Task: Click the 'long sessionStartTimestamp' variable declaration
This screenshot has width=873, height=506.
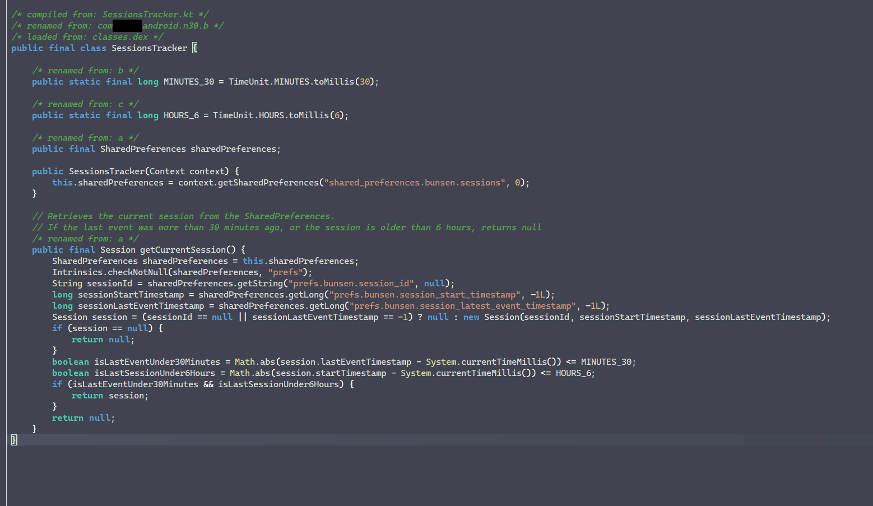Action: [118, 295]
